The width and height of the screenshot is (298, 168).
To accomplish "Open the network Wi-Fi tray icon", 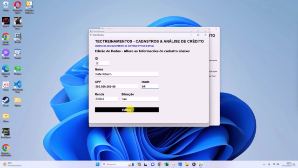I will point(274,164).
